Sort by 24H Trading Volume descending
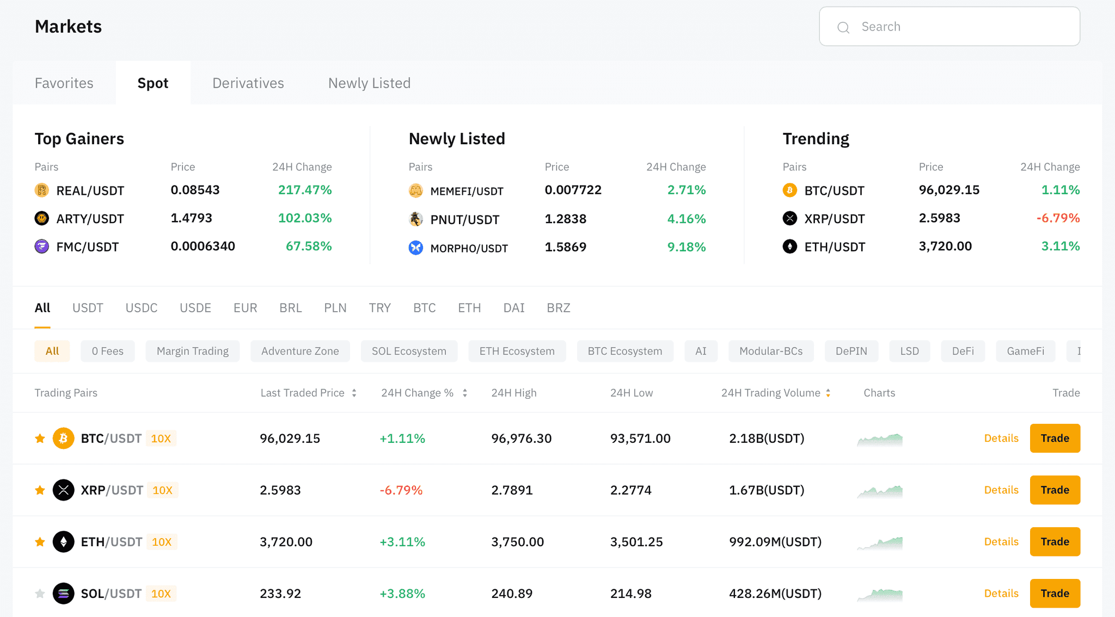Viewport: 1115px width, 617px height. coord(828,396)
